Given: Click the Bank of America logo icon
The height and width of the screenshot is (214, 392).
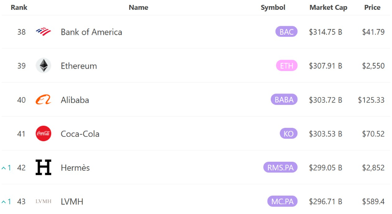Looking at the screenshot, I should pos(43,31).
